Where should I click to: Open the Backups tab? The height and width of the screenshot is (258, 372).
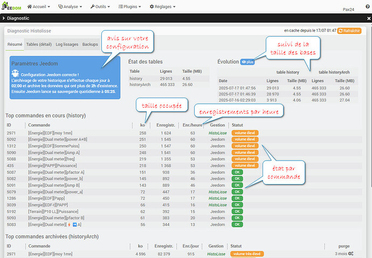tap(90, 44)
